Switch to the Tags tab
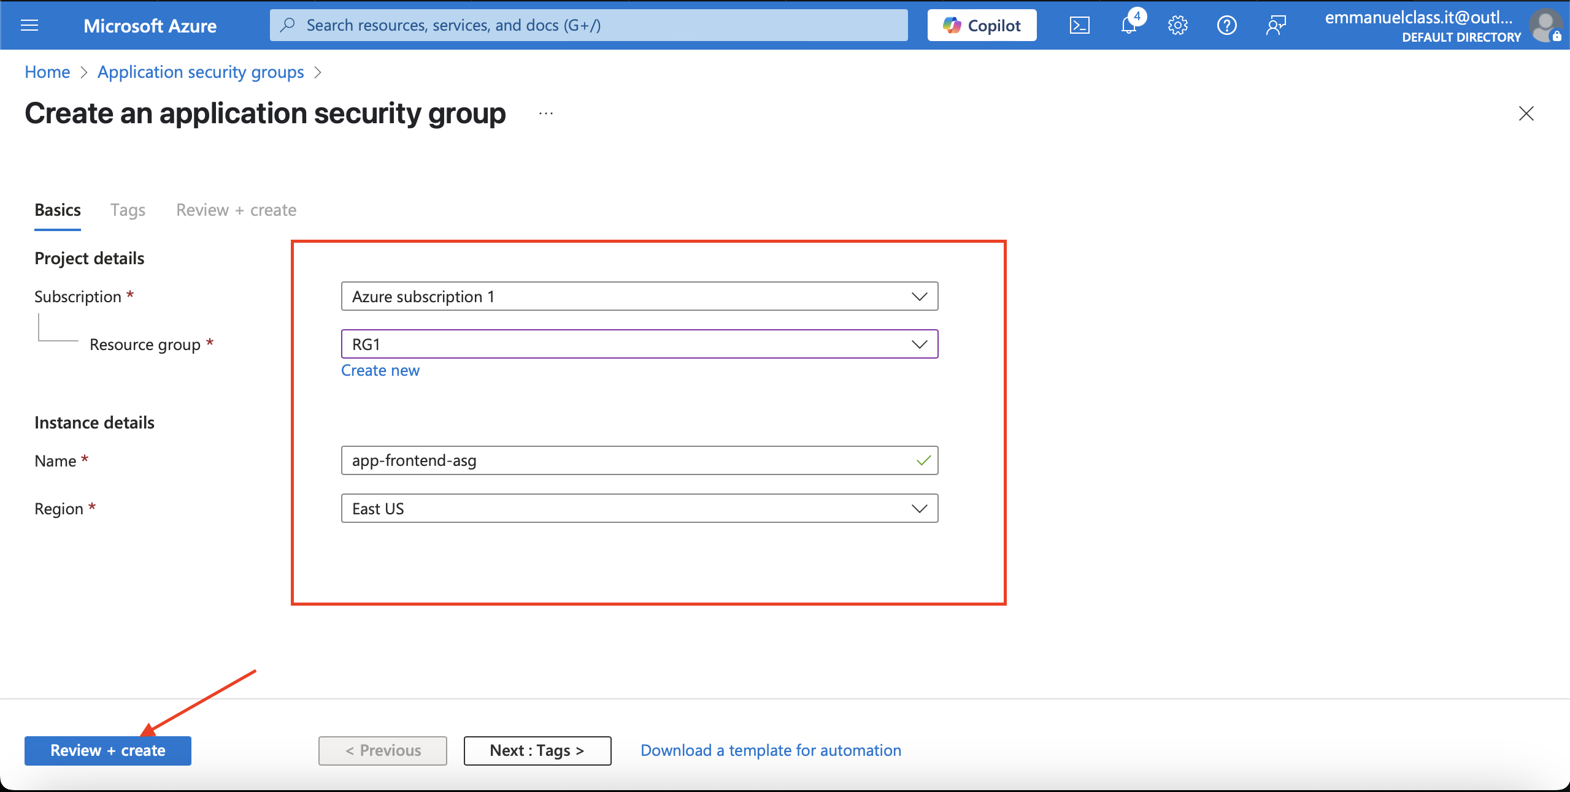The image size is (1570, 792). [128, 210]
